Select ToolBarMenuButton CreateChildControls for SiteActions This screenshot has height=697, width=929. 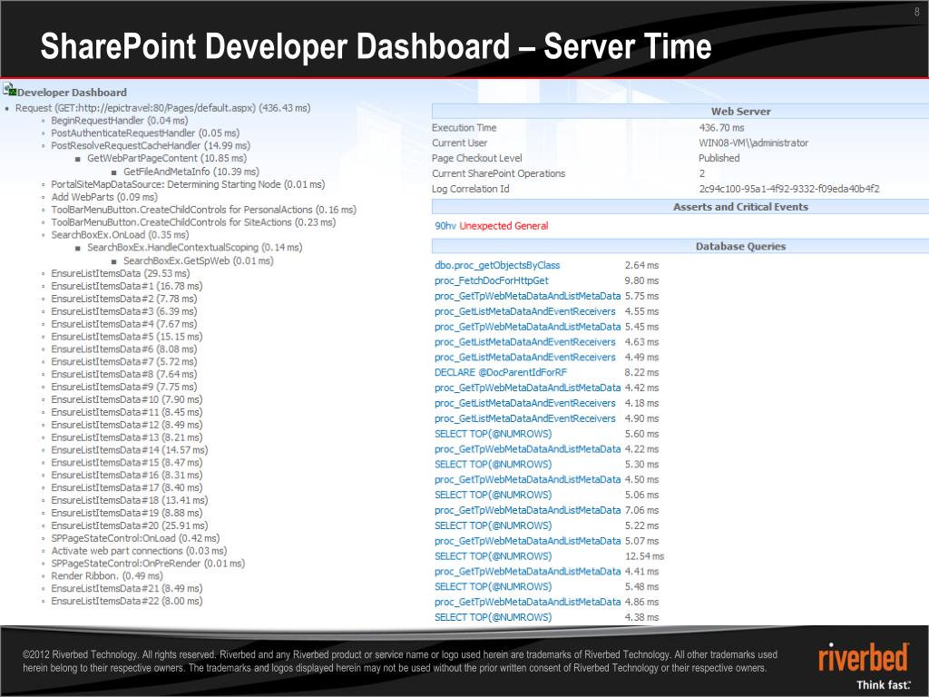[x=193, y=222]
